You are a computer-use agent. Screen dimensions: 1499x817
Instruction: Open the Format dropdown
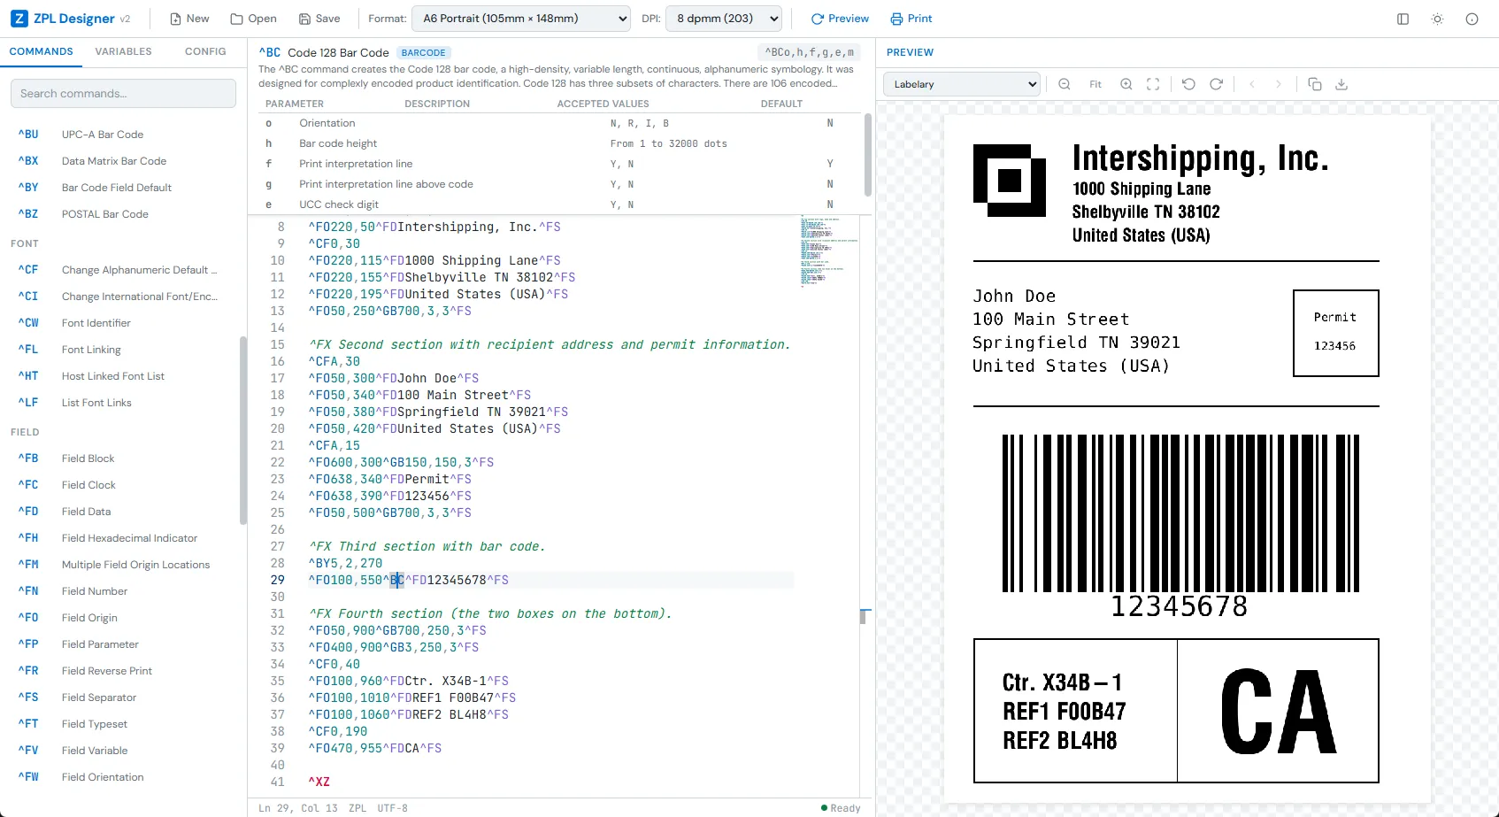(521, 19)
